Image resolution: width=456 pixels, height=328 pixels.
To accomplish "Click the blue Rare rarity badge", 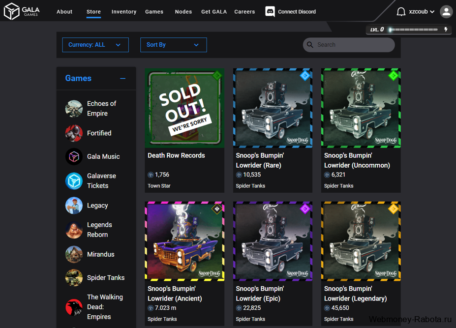I will point(305,76).
